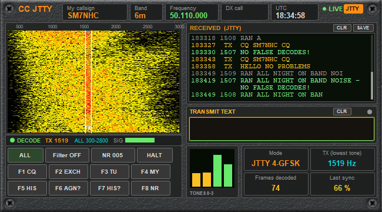The width and height of the screenshot is (382, 212).
Task: Click the TX marker on the waterfall
Action: 88,128
